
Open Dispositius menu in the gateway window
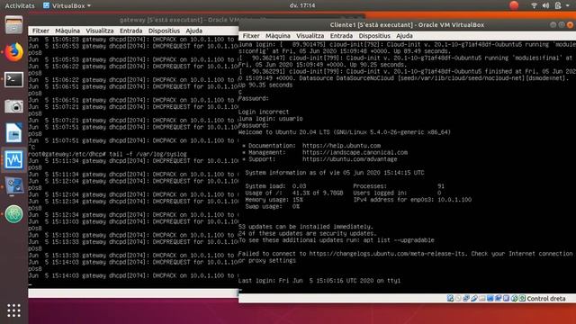(x=164, y=31)
